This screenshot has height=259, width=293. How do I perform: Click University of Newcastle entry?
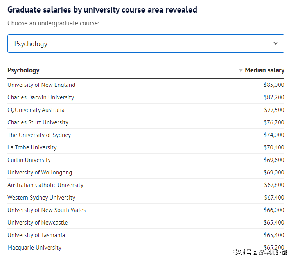coord(38,223)
